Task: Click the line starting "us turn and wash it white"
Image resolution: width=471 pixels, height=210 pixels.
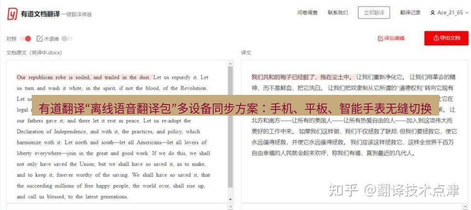Action: point(112,88)
